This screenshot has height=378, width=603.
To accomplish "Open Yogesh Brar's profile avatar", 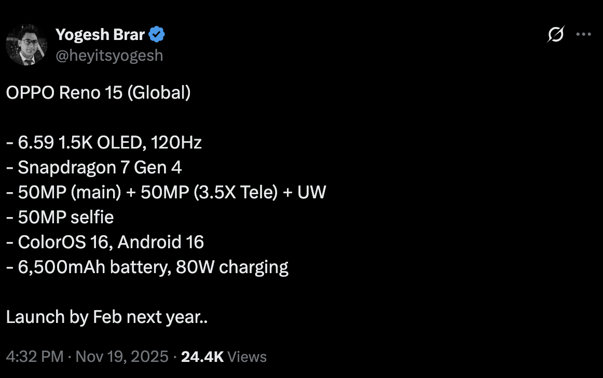I will 26,45.
